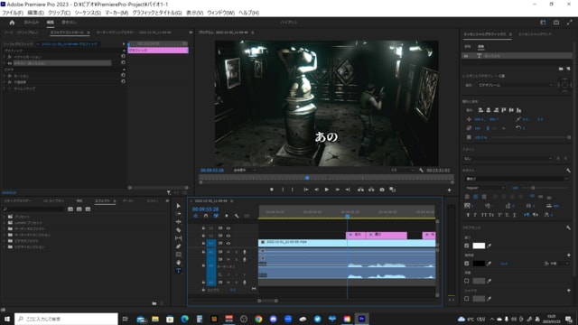
Task: Toggle linked selection in timeline
Action: [x=216, y=216]
